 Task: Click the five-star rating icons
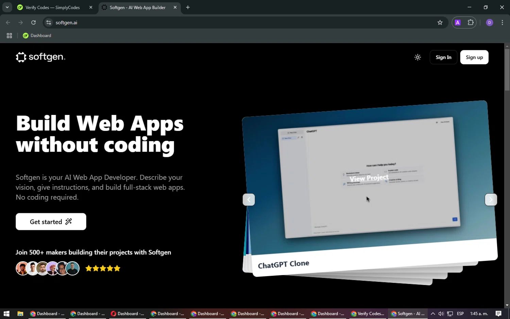tap(103, 268)
